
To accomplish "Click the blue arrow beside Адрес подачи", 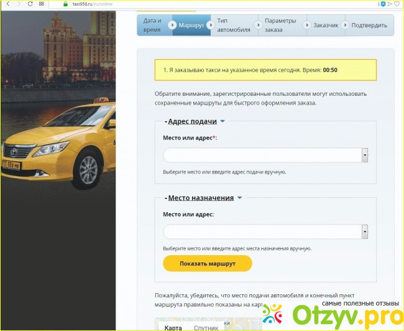I will 223,121.
